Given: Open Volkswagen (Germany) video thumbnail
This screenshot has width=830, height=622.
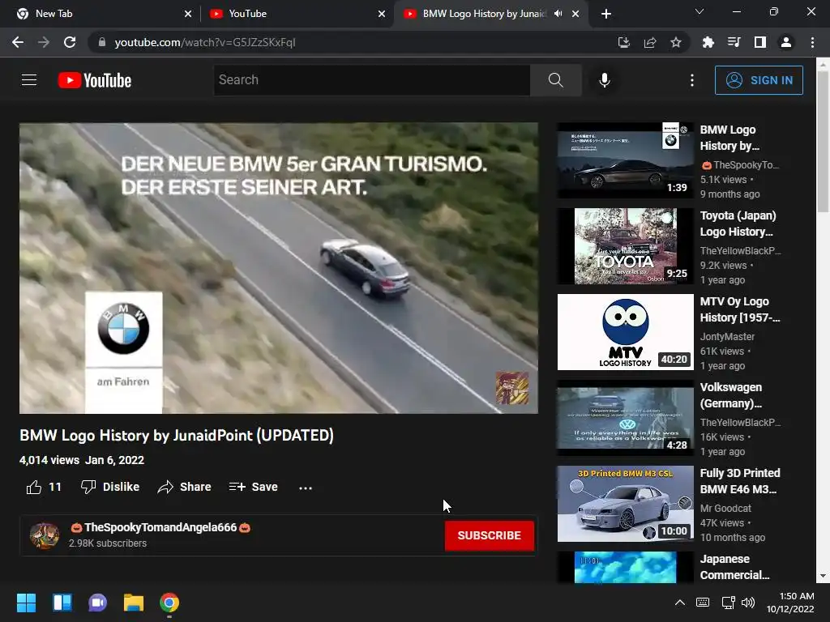Looking at the screenshot, I should (x=625, y=418).
